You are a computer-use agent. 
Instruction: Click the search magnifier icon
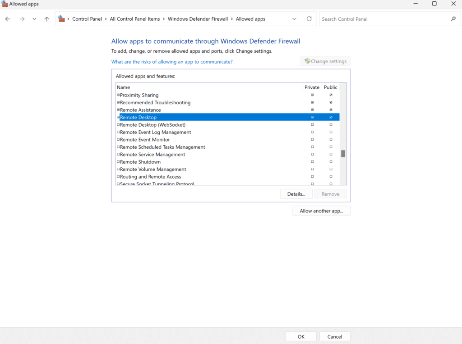coord(453,19)
